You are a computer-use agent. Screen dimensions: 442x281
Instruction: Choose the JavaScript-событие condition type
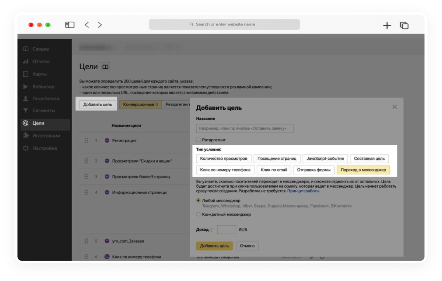pos(325,159)
